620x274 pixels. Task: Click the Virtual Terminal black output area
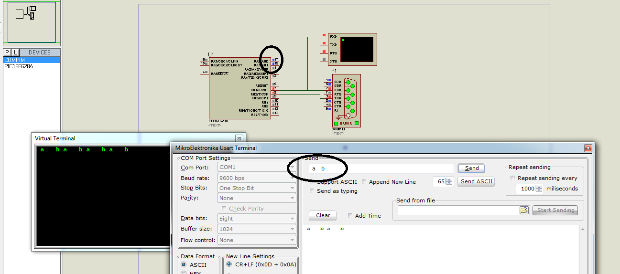pos(103,196)
